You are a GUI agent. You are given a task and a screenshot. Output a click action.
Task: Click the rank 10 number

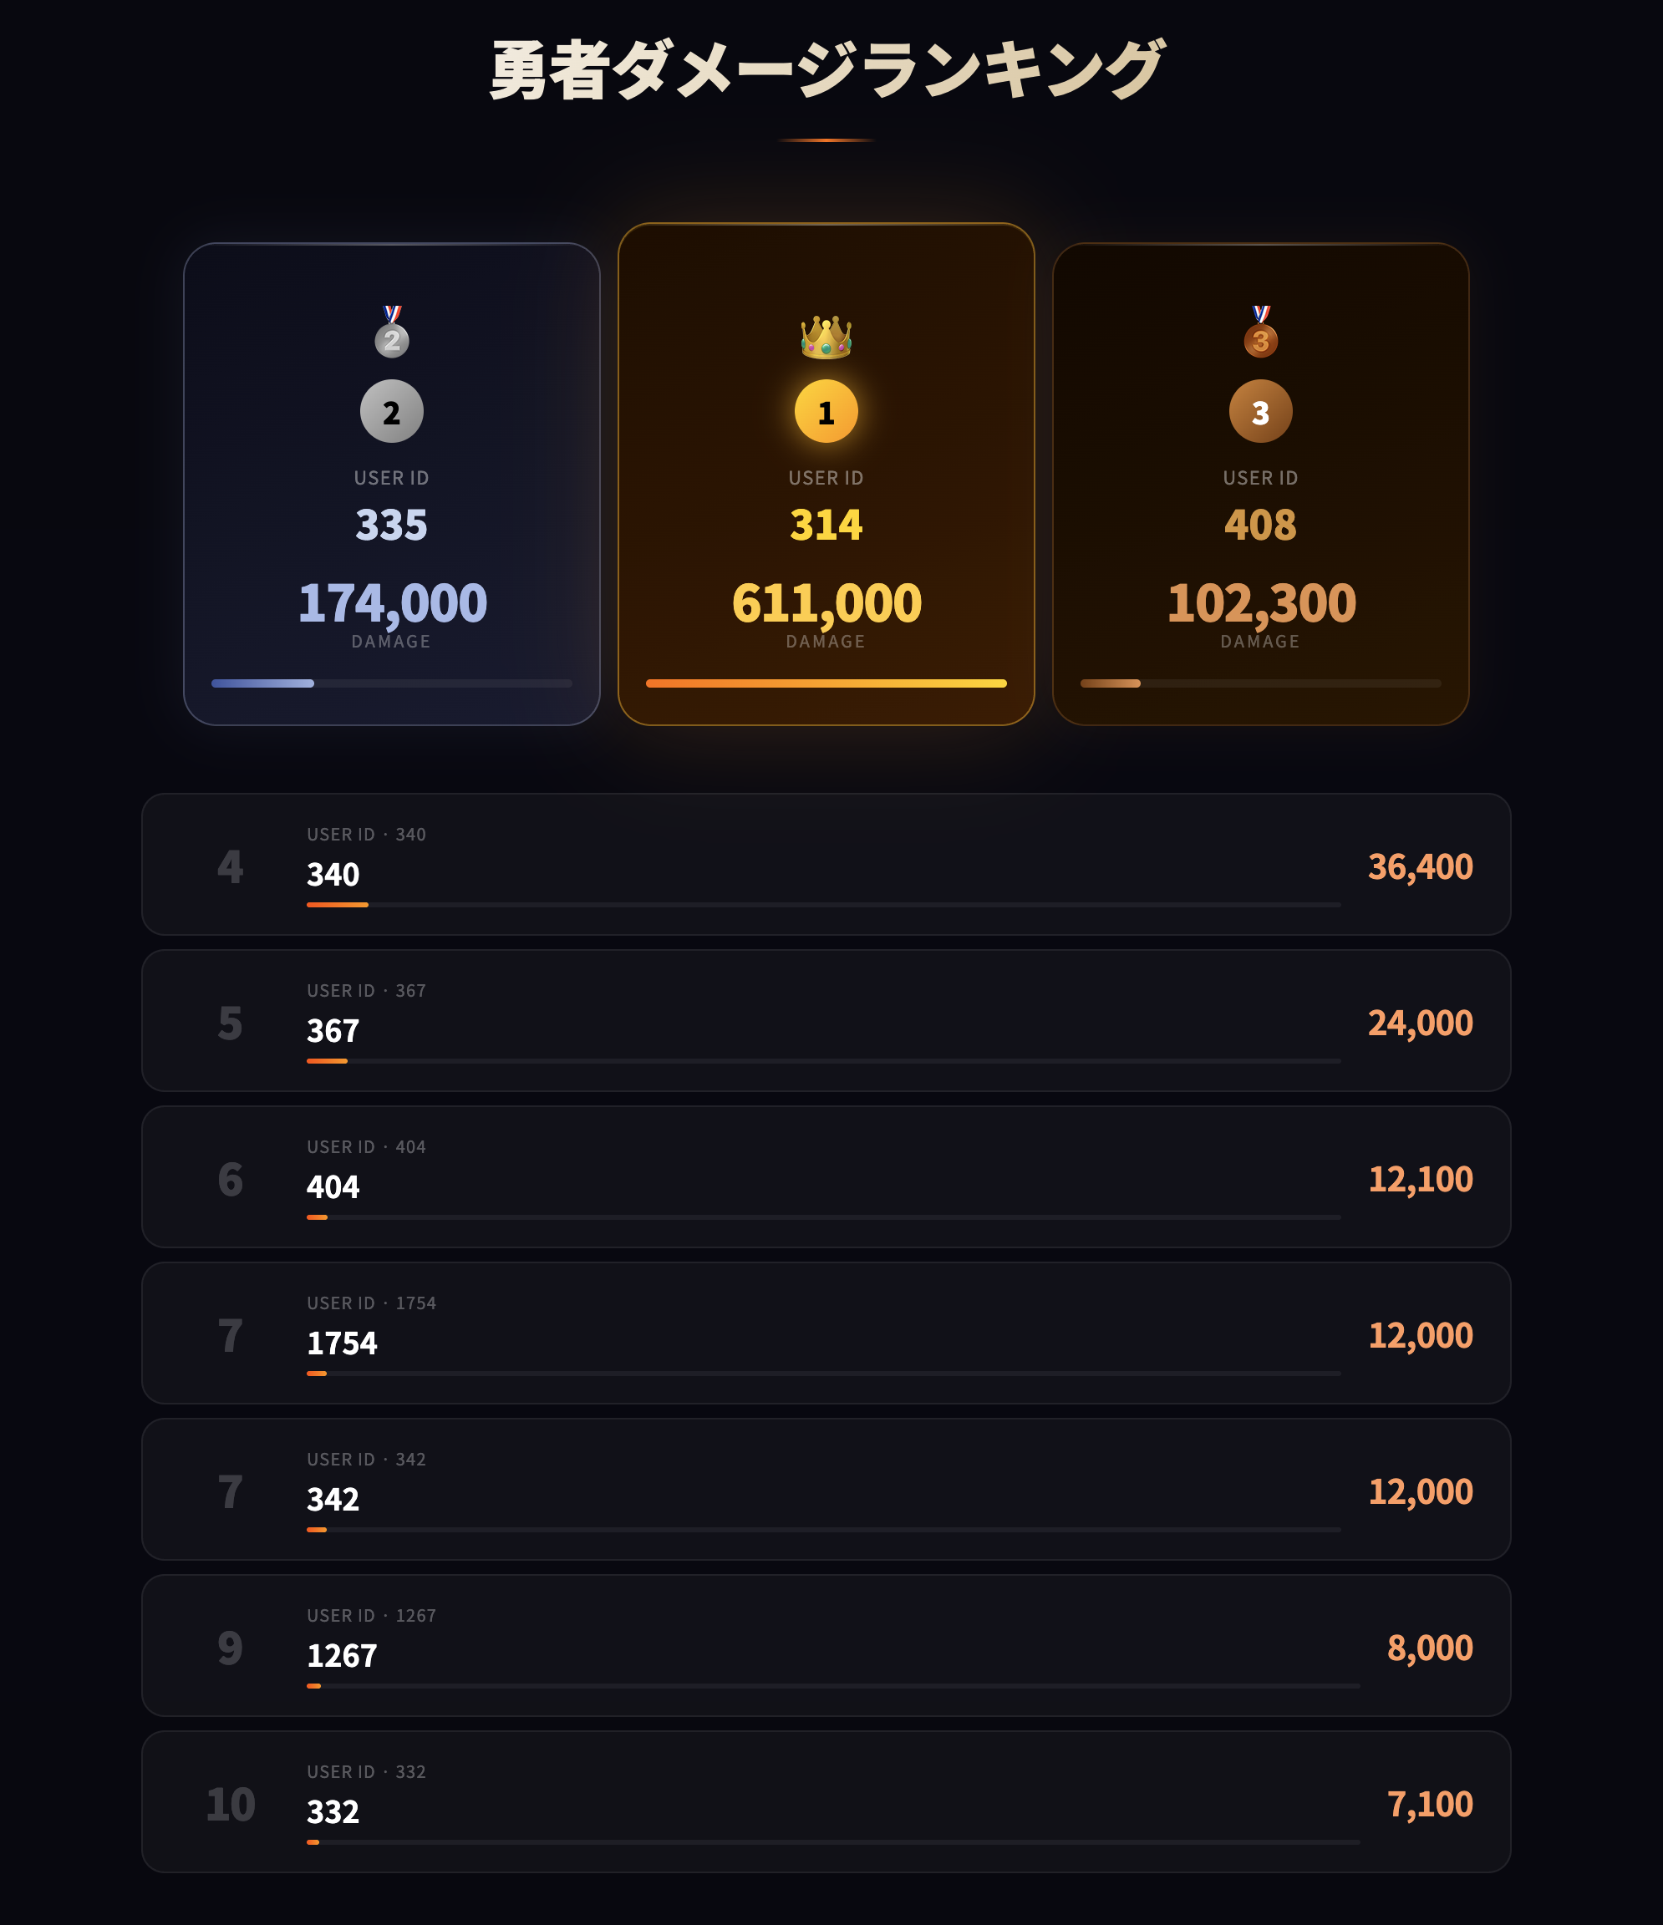tap(231, 1804)
